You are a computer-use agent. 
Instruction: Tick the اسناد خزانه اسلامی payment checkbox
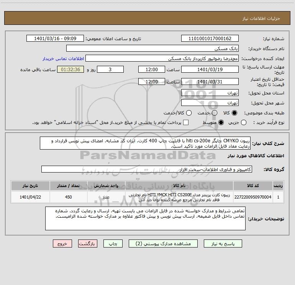coord(186,122)
